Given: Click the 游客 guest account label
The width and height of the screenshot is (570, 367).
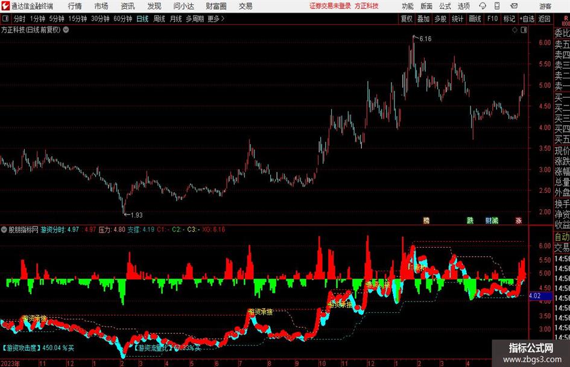Looking at the screenshot, I should pos(545,6).
